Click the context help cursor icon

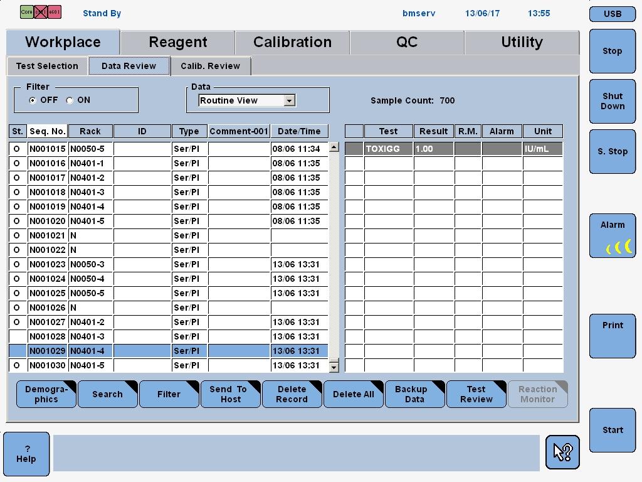coord(562,452)
